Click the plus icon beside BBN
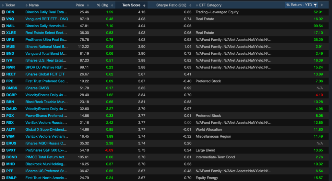332x181 pixels. coord(3,102)
